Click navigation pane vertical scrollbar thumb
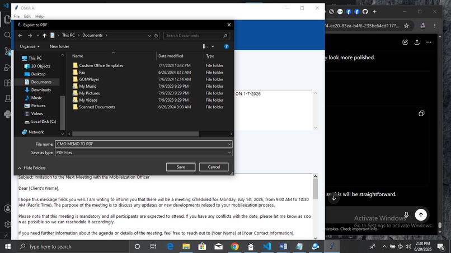The height and width of the screenshot is (253, 451). pyautogui.click(x=63, y=113)
